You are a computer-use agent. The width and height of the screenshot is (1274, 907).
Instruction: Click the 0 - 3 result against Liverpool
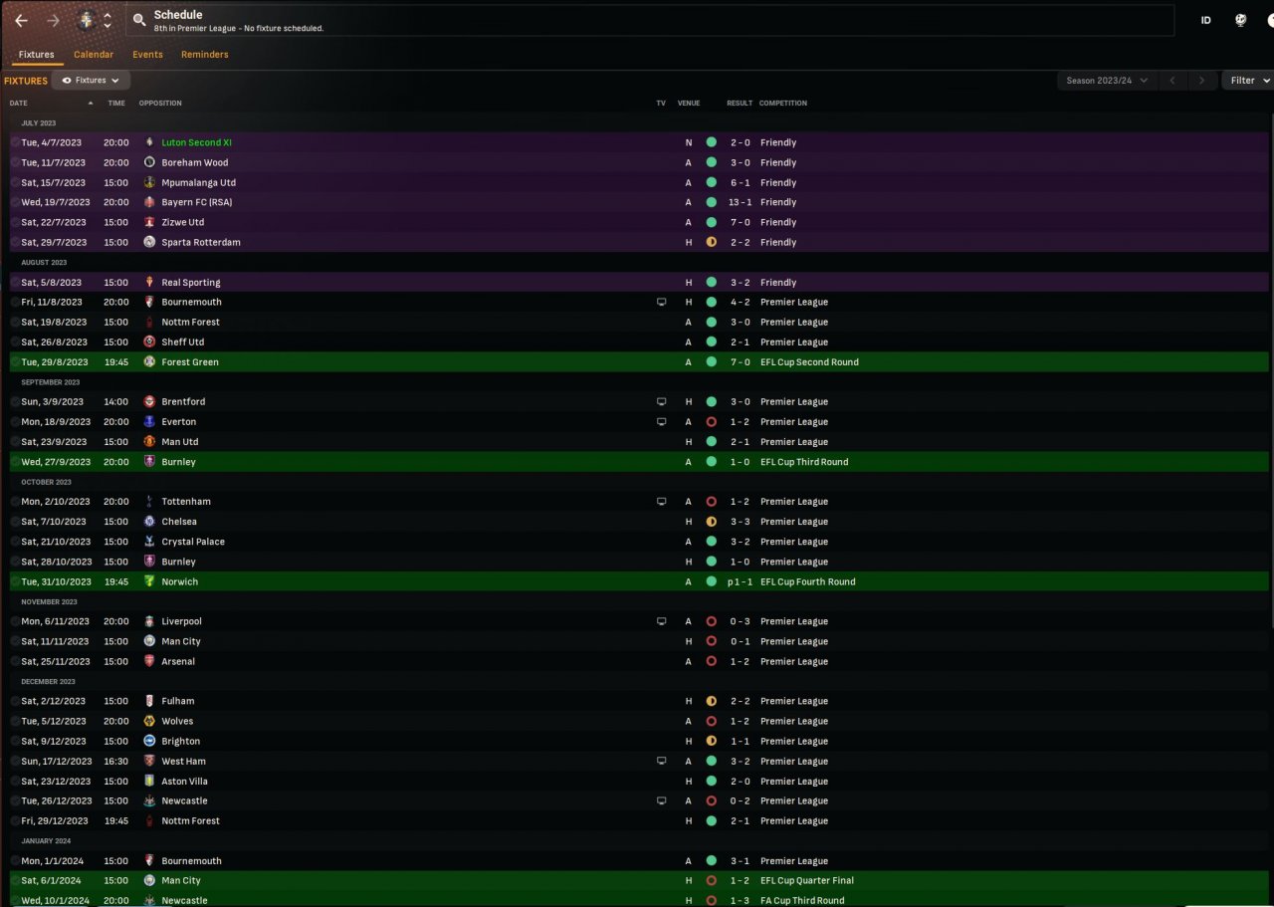click(x=739, y=621)
